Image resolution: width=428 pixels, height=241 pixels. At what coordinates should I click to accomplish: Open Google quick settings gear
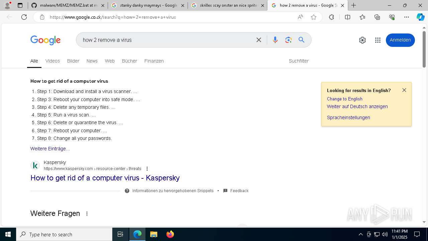[362, 40]
